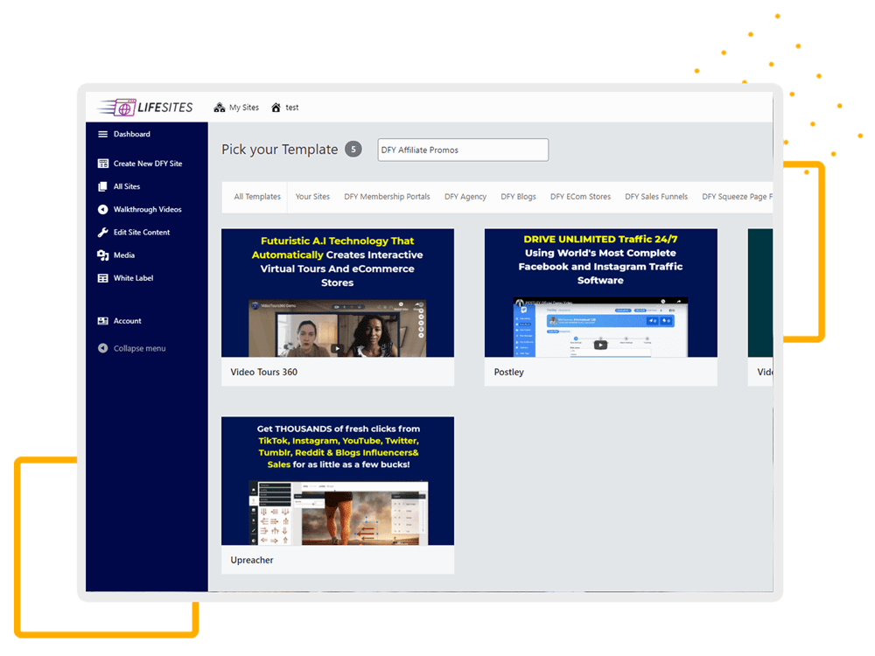
Task: Click the Upreacher template title
Action: click(252, 560)
